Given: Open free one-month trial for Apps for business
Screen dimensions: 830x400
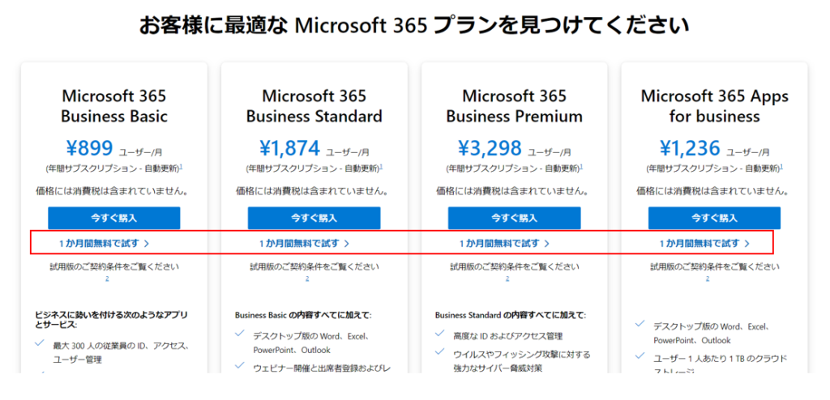Looking at the screenshot, I should (x=704, y=244).
